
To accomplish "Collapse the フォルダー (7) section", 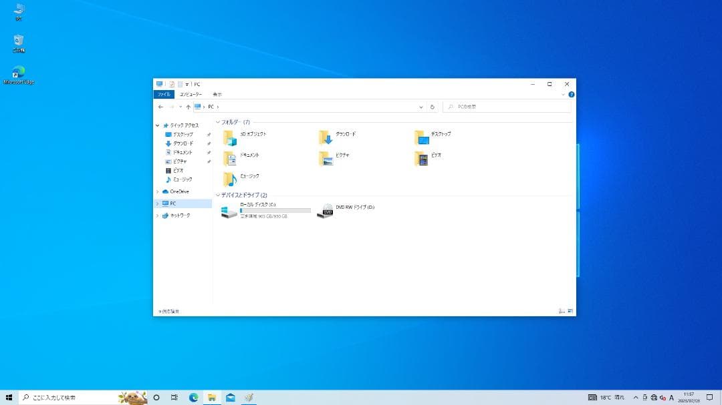I will click(x=217, y=121).
